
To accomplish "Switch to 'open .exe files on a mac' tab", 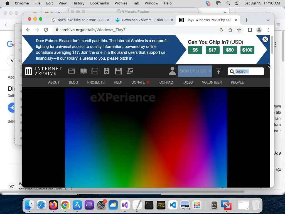I will click(80, 20).
